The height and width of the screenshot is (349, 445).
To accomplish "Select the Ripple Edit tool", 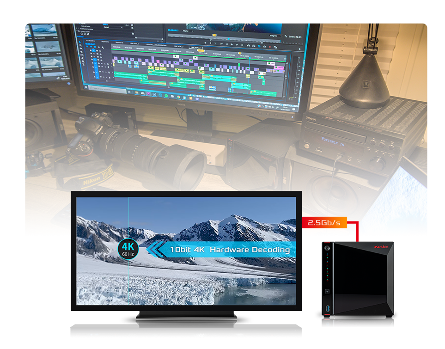I will pyautogui.click(x=81, y=48).
